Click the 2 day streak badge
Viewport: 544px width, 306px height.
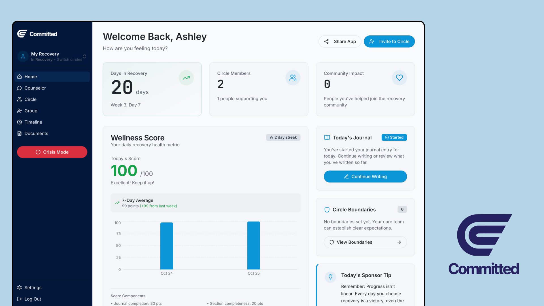pyautogui.click(x=283, y=137)
